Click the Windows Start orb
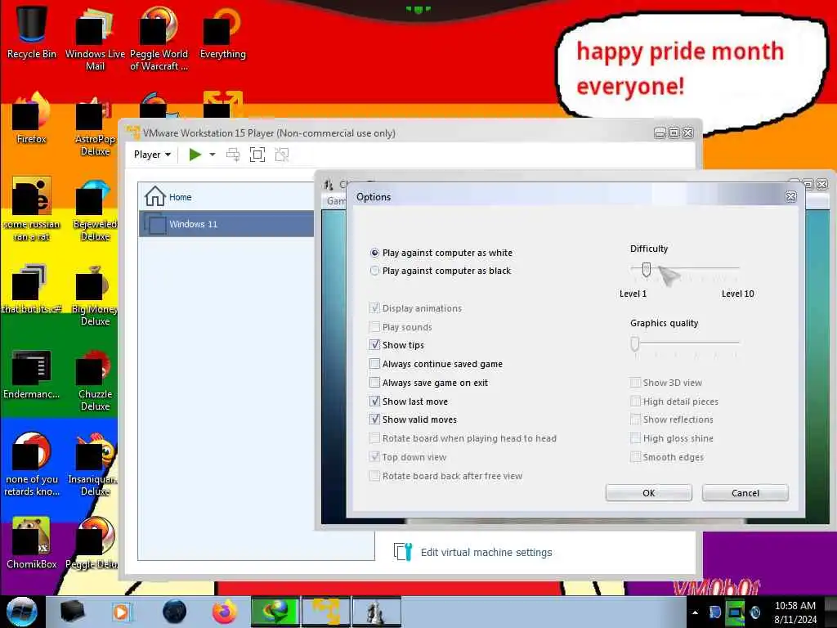The image size is (837, 628). 22,612
